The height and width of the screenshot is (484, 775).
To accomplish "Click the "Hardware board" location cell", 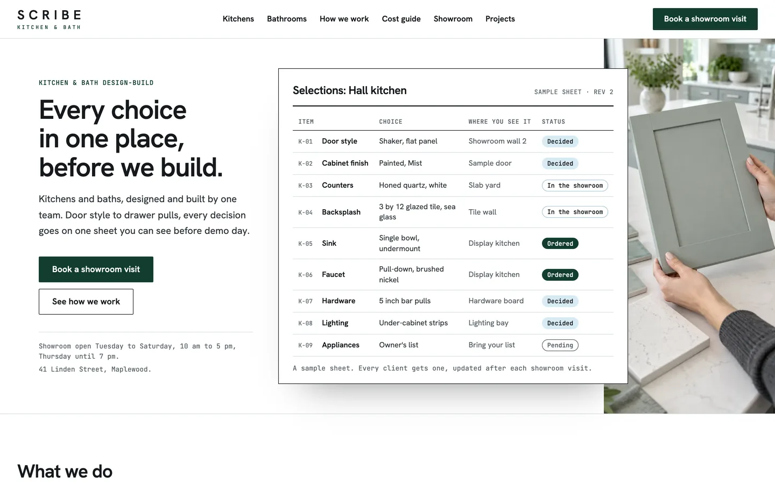I will [496, 301].
